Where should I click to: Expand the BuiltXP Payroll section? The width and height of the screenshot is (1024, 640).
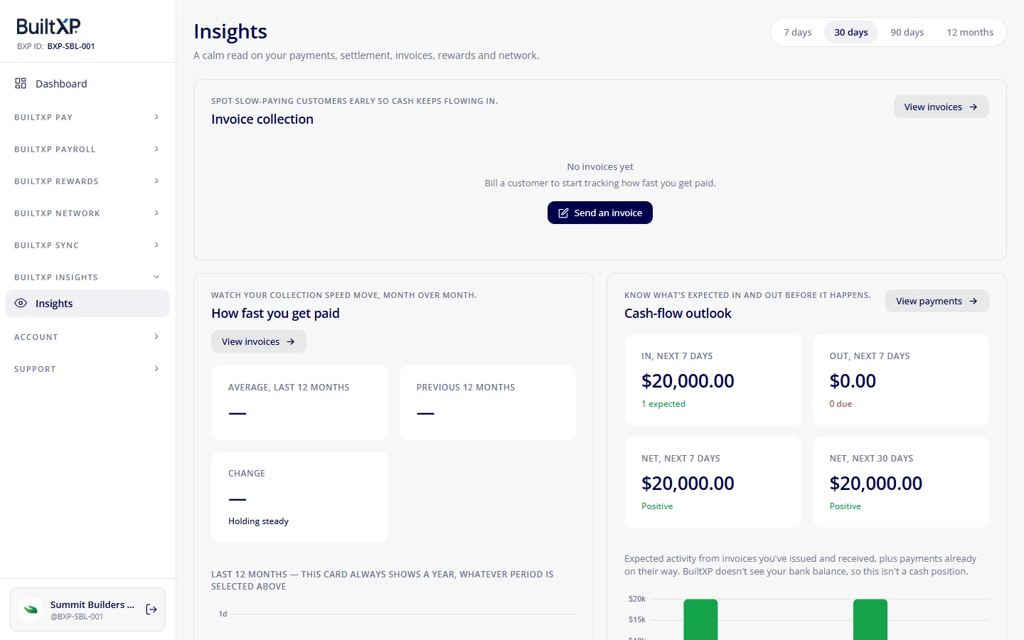coord(87,149)
